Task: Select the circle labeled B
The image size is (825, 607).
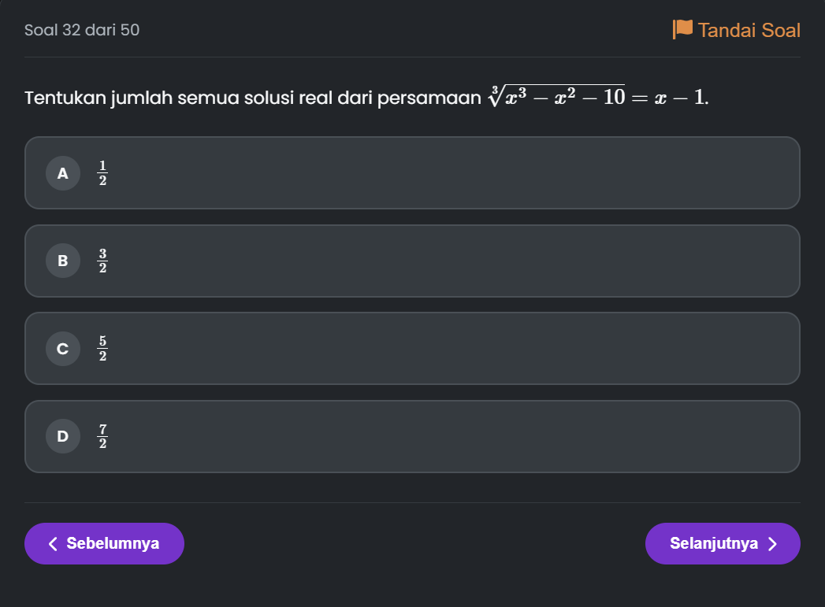Action: point(62,261)
